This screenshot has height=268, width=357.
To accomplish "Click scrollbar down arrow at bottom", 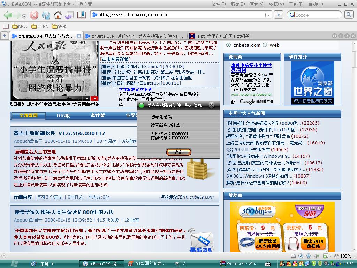I will point(354,250).
